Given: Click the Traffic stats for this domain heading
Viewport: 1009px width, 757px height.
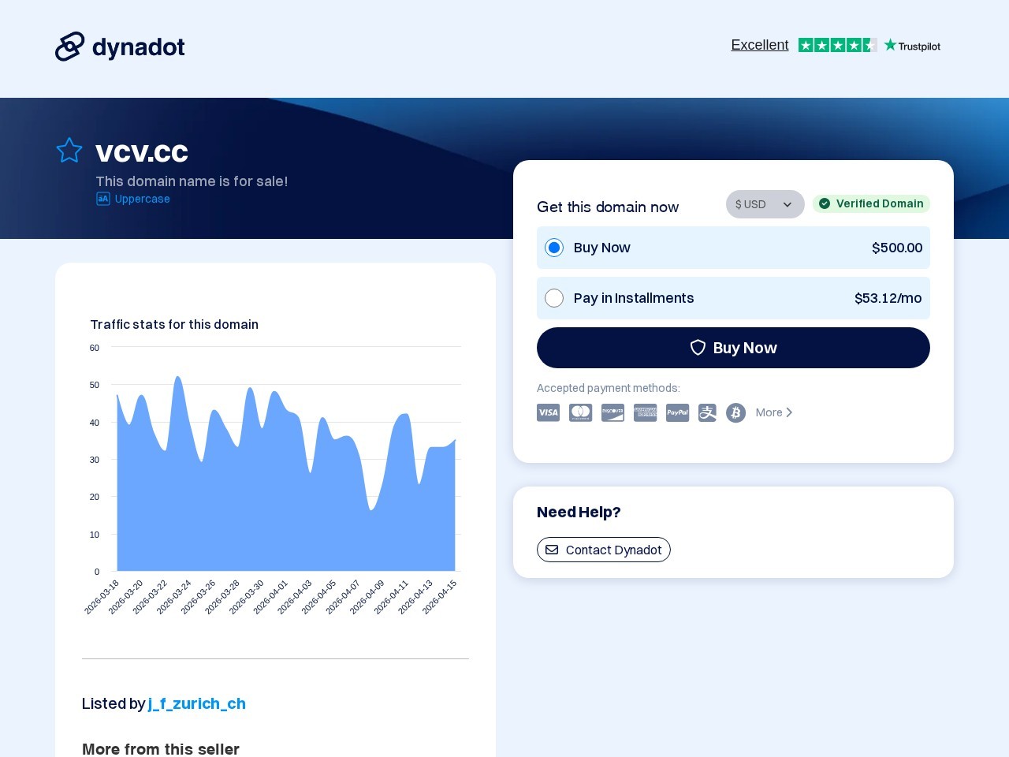Looking at the screenshot, I should tap(174, 324).
